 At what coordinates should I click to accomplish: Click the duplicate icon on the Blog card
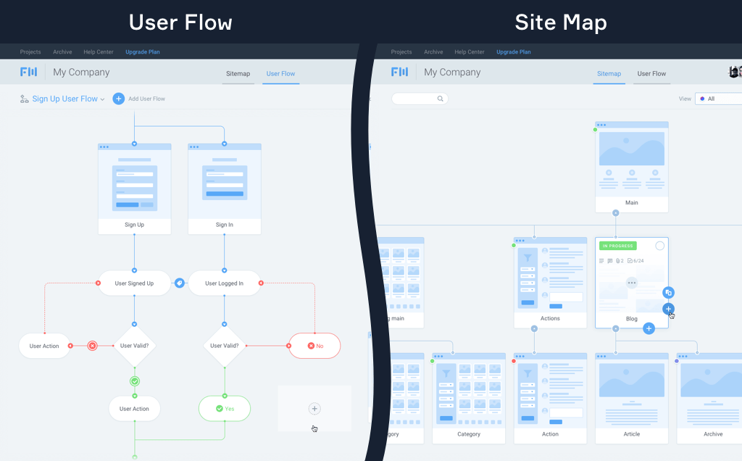668,292
